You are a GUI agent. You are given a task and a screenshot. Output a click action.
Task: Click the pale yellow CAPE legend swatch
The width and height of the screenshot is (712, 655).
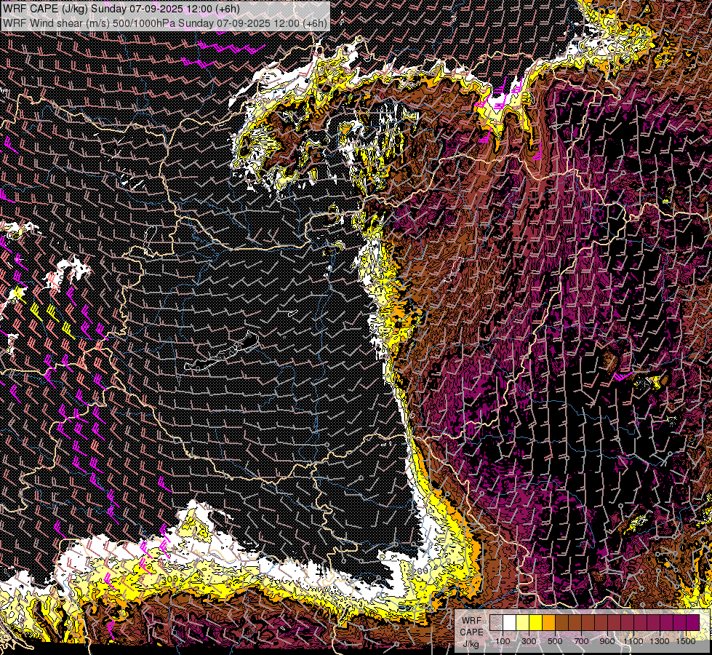pos(523,623)
